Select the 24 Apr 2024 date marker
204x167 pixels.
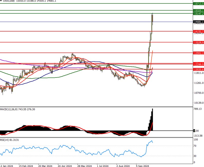65,166
